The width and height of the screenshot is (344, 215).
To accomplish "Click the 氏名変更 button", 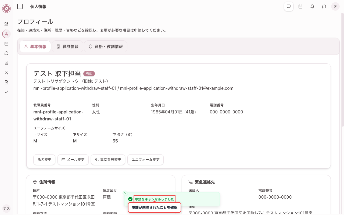I will coord(44,160).
